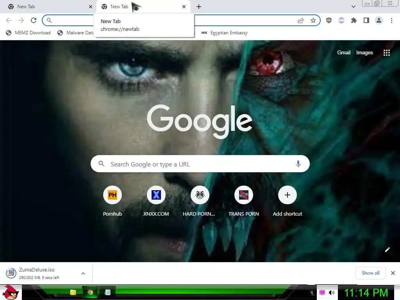Screen dimensions: 400x300
Task: Click the Google search box
Action: [200, 164]
